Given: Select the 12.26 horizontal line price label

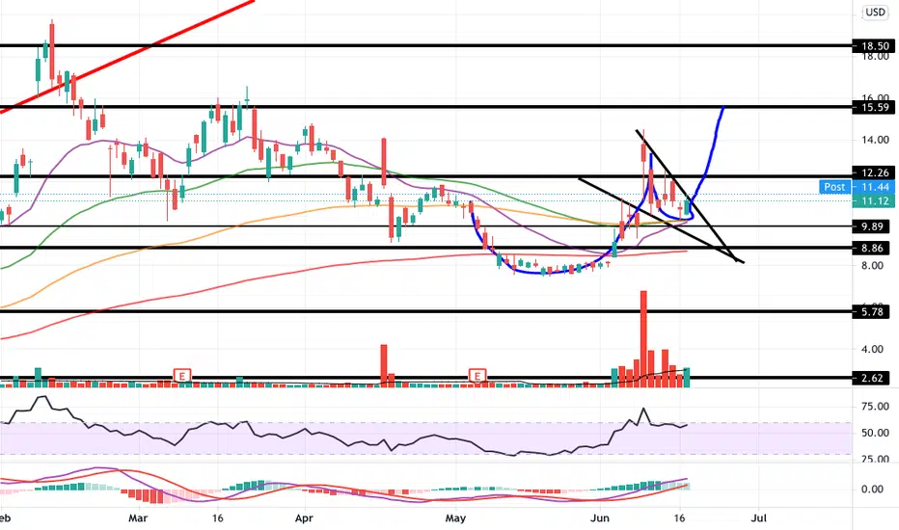Looking at the screenshot, I should coord(873,172).
